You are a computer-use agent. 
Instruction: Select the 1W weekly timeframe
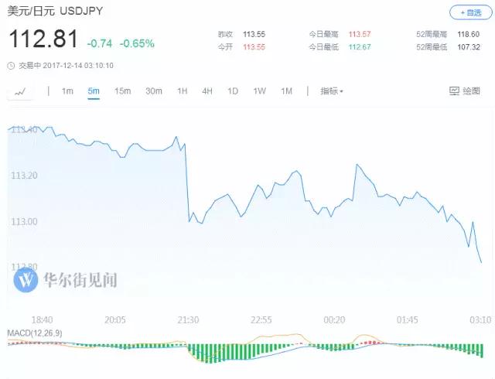(259, 91)
